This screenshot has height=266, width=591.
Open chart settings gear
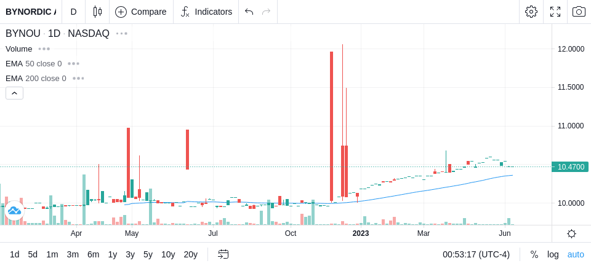coord(531,12)
